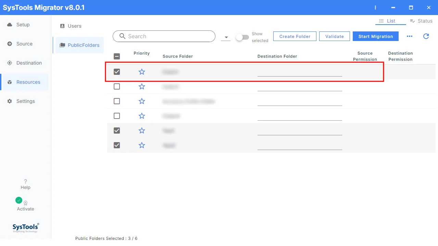Uncheck the first folder row checkbox
Image resolution: width=438 pixels, height=246 pixels.
[x=117, y=72]
